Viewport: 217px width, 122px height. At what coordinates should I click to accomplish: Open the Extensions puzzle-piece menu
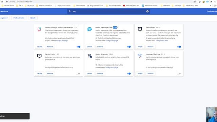(211, 2)
